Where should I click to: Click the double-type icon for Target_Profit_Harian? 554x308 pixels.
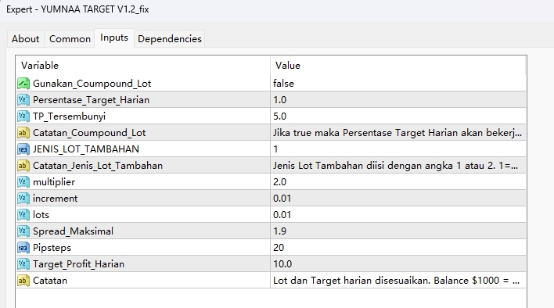[x=23, y=264]
